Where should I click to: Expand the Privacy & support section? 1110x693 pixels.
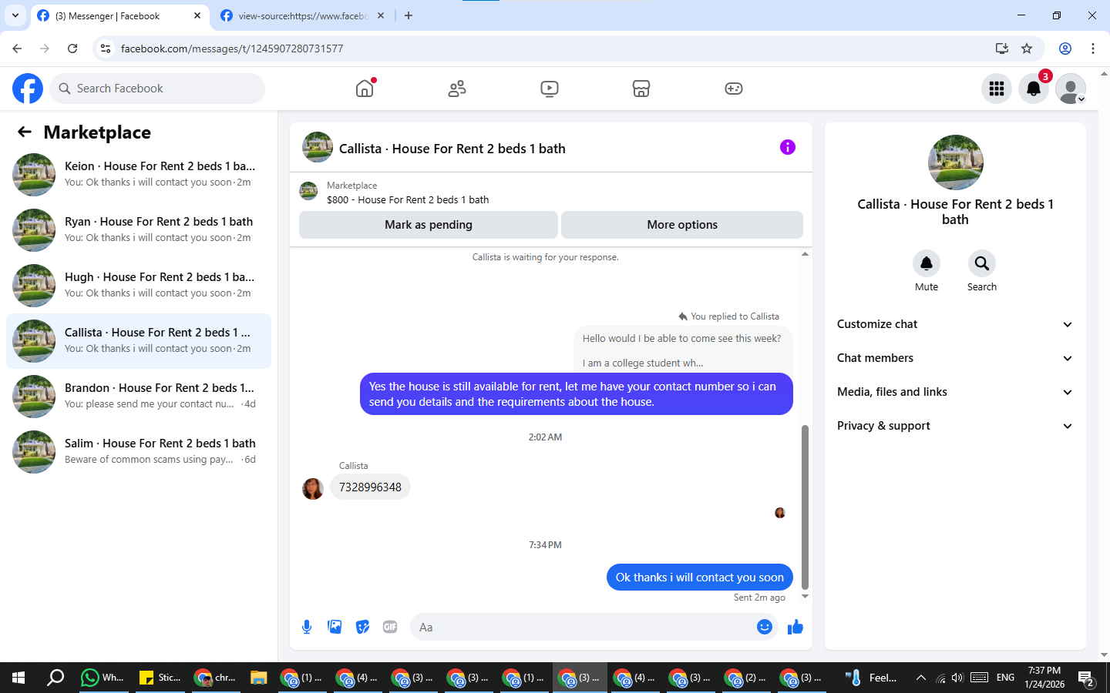click(x=955, y=426)
